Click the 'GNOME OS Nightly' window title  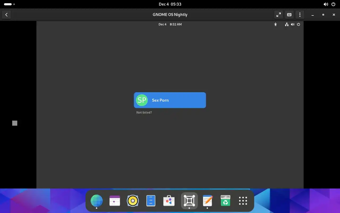[170, 15]
